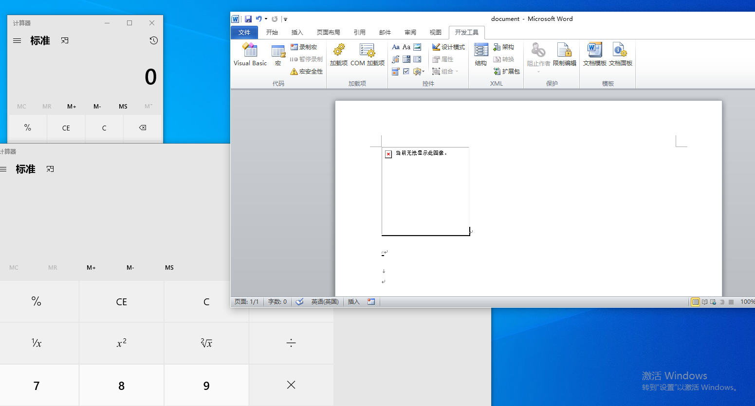Switch to the 页面布局 page layout tab
This screenshot has width=755, height=406.
pos(329,33)
